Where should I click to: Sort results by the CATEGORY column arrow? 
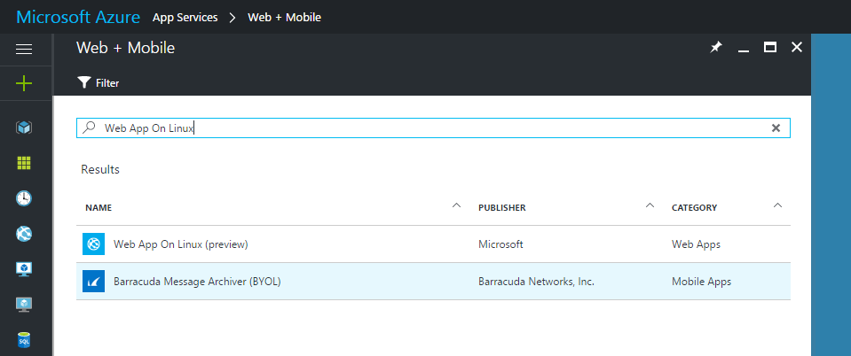(777, 206)
